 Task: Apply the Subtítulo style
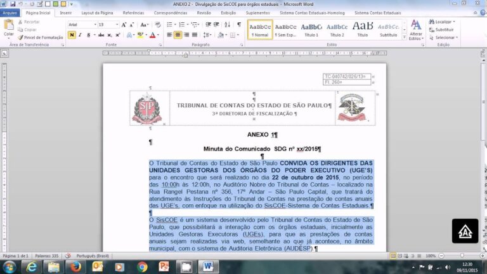tap(388, 30)
